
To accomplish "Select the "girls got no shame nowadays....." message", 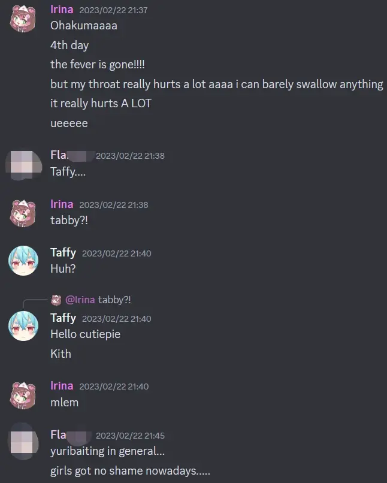I will [130, 470].
